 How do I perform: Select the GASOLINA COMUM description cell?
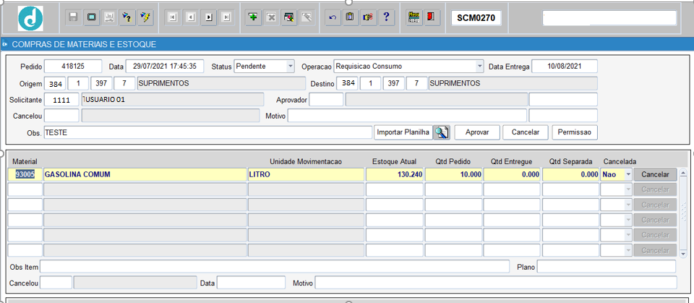tap(145, 174)
